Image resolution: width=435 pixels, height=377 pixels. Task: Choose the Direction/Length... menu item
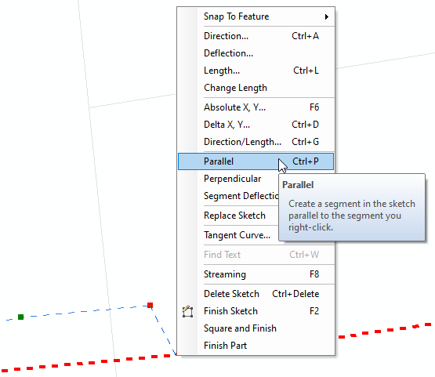pyautogui.click(x=256, y=142)
